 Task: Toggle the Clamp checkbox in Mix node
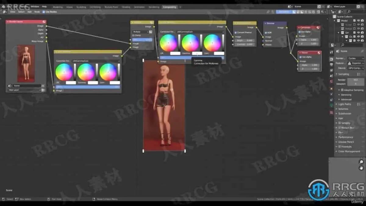coord(134,35)
